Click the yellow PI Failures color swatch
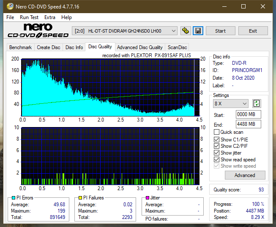Image resolution: width=276 pixels, height=227 pixels. [80, 198]
